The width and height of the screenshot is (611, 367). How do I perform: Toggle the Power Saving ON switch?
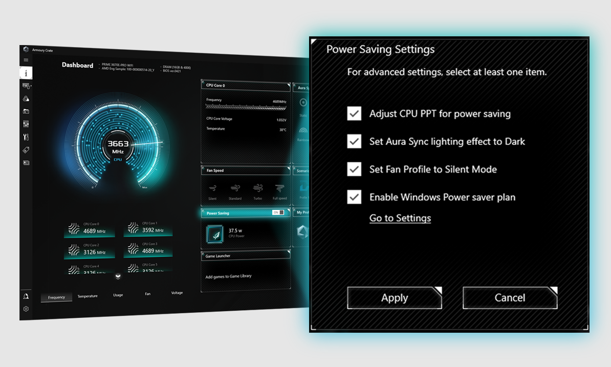tap(278, 212)
